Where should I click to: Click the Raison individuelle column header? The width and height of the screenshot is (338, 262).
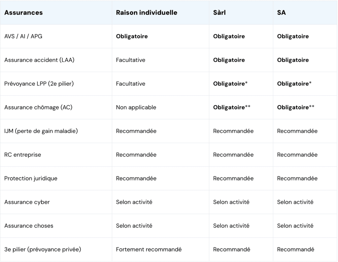coord(147,13)
